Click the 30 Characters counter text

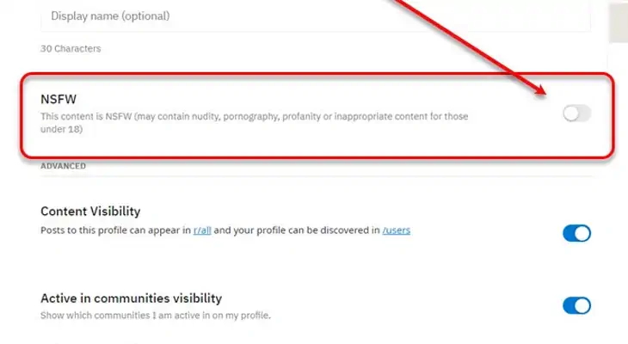pos(71,49)
